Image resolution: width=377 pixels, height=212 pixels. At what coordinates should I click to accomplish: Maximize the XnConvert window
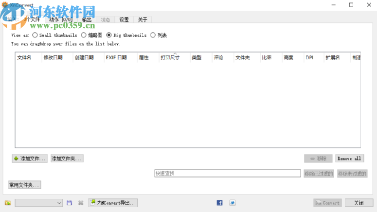(351, 5)
